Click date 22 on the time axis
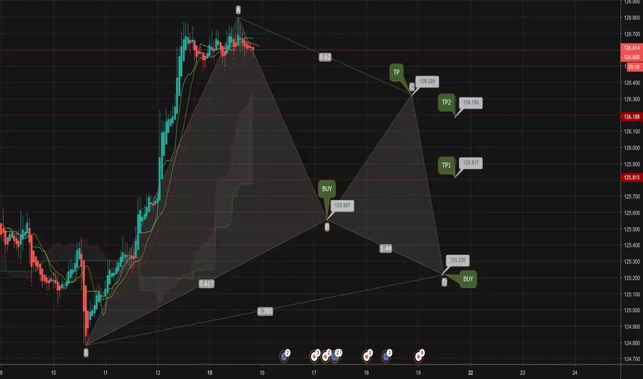The image size is (643, 379). tap(471, 373)
